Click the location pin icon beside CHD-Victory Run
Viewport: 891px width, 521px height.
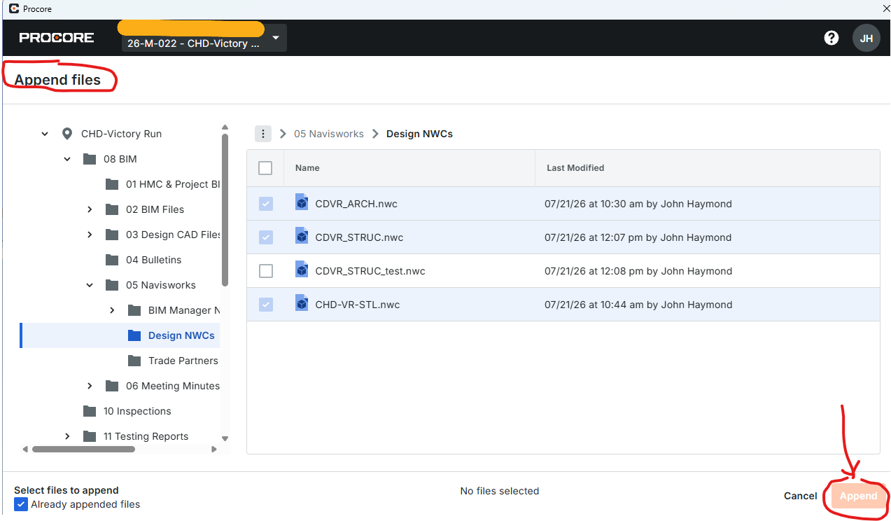coord(67,134)
